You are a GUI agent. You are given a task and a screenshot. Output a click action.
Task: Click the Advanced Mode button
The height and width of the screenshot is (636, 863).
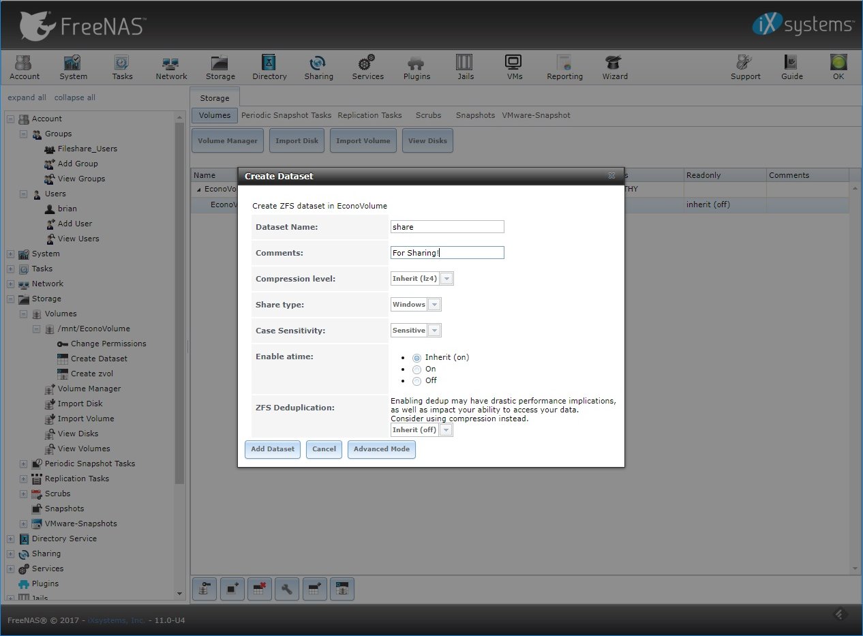click(381, 449)
